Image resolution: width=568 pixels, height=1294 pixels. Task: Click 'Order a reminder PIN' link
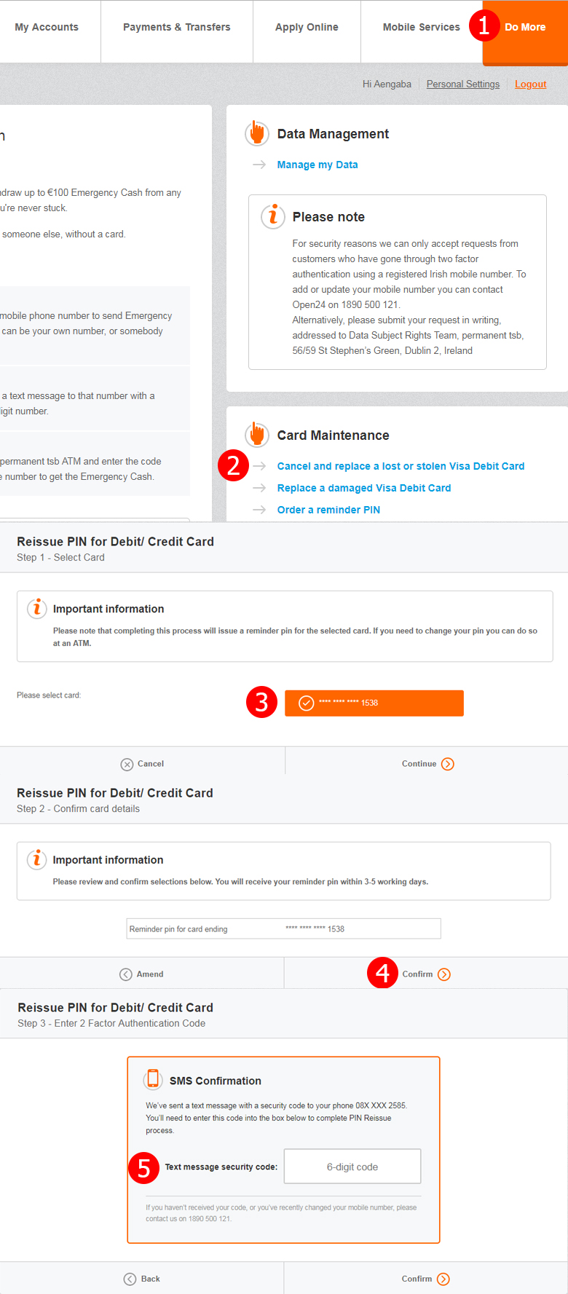(328, 510)
